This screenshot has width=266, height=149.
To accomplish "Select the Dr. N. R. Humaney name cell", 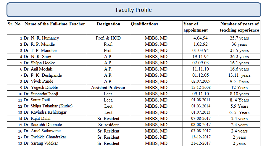I will point(55,38).
